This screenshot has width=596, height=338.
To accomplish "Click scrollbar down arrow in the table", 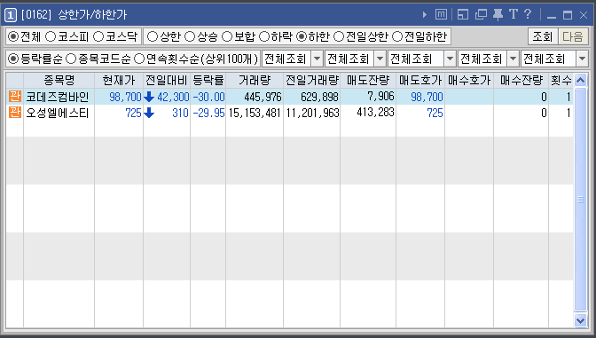I will (x=580, y=320).
